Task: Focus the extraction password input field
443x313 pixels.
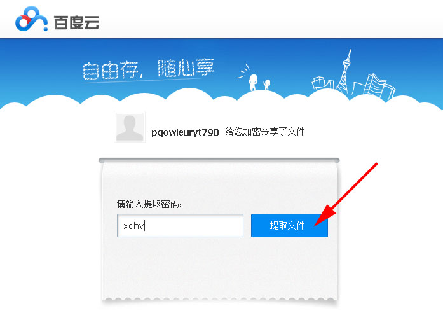Action: point(180,225)
